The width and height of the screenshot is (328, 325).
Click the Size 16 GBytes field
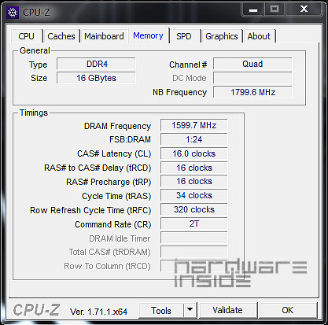pyautogui.click(x=96, y=78)
